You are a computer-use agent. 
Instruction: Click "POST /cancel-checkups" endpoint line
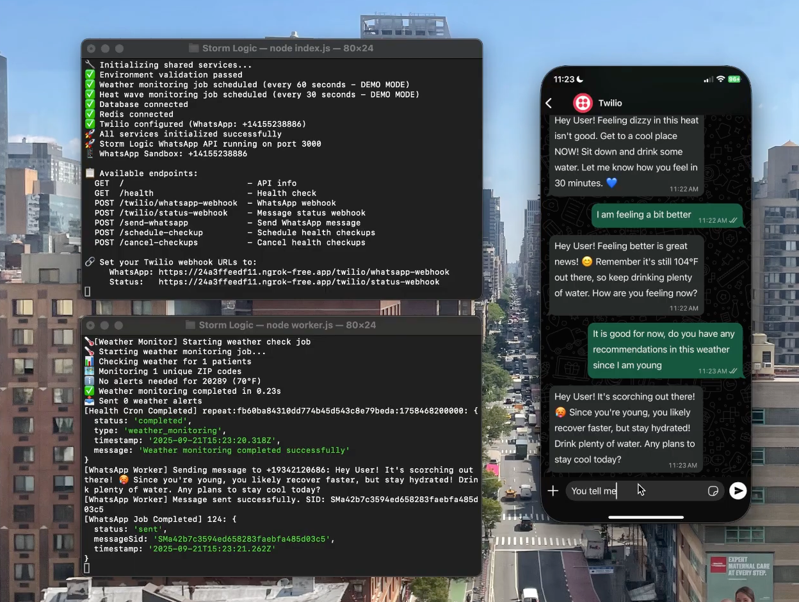(x=230, y=243)
